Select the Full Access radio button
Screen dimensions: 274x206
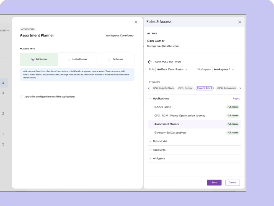[x=33, y=59]
